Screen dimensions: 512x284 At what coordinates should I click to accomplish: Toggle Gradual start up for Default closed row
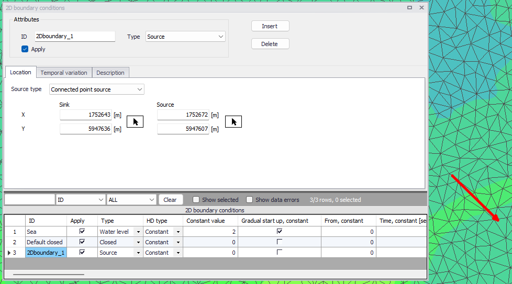point(279,242)
